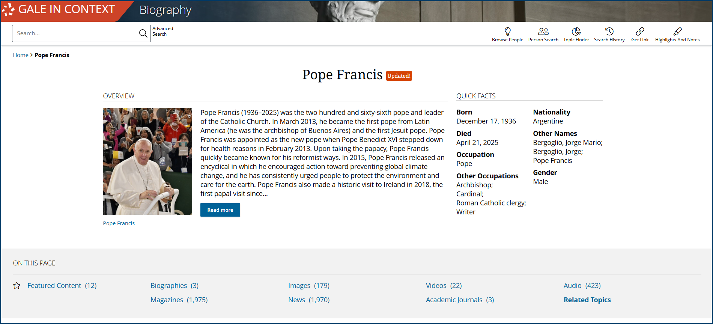Jump to Biographies (3) section

coord(174,286)
